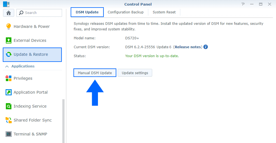Click the search magnifier icon
The height and width of the screenshot is (143, 276).
21,13
